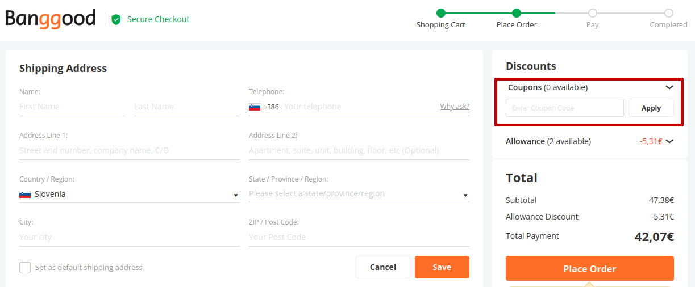This screenshot has width=695, height=287.
Task: Open the Country / Region dropdown
Action: pos(130,194)
